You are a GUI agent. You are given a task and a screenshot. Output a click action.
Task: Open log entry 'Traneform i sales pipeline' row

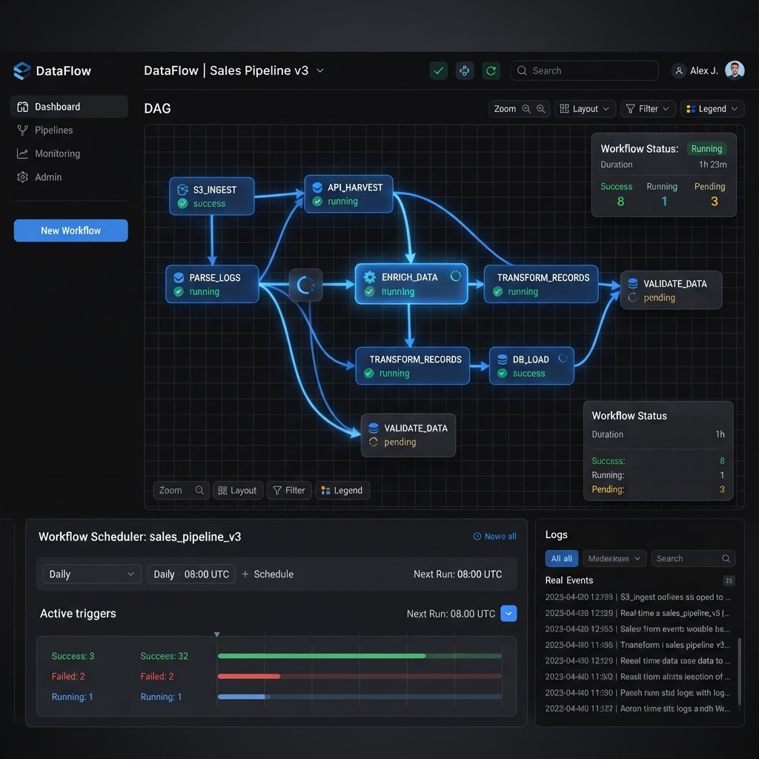point(637,645)
